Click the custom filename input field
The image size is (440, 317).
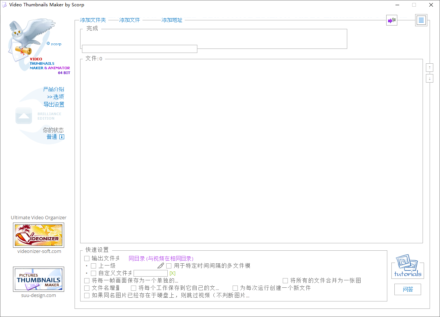pyautogui.click(x=151, y=273)
